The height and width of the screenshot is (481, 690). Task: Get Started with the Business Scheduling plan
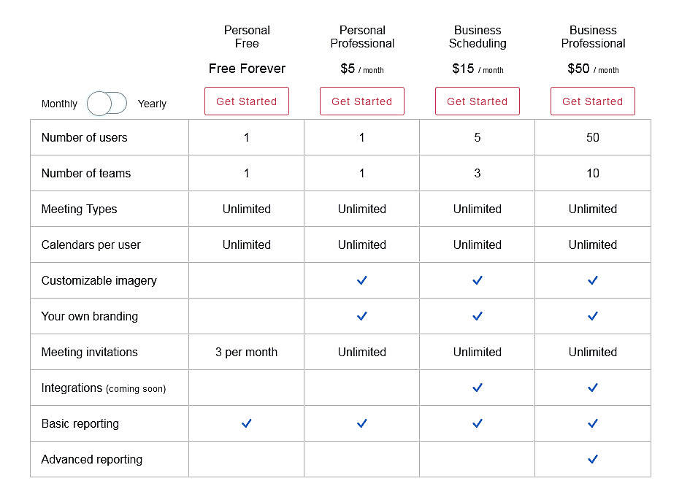[477, 101]
